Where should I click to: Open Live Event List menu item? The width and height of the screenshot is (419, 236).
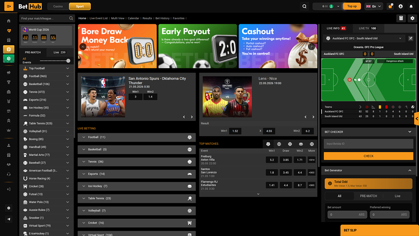(x=98, y=18)
